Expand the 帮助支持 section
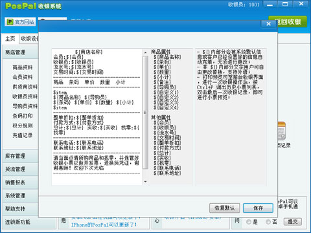This screenshot has width=311, height=233. (21, 209)
